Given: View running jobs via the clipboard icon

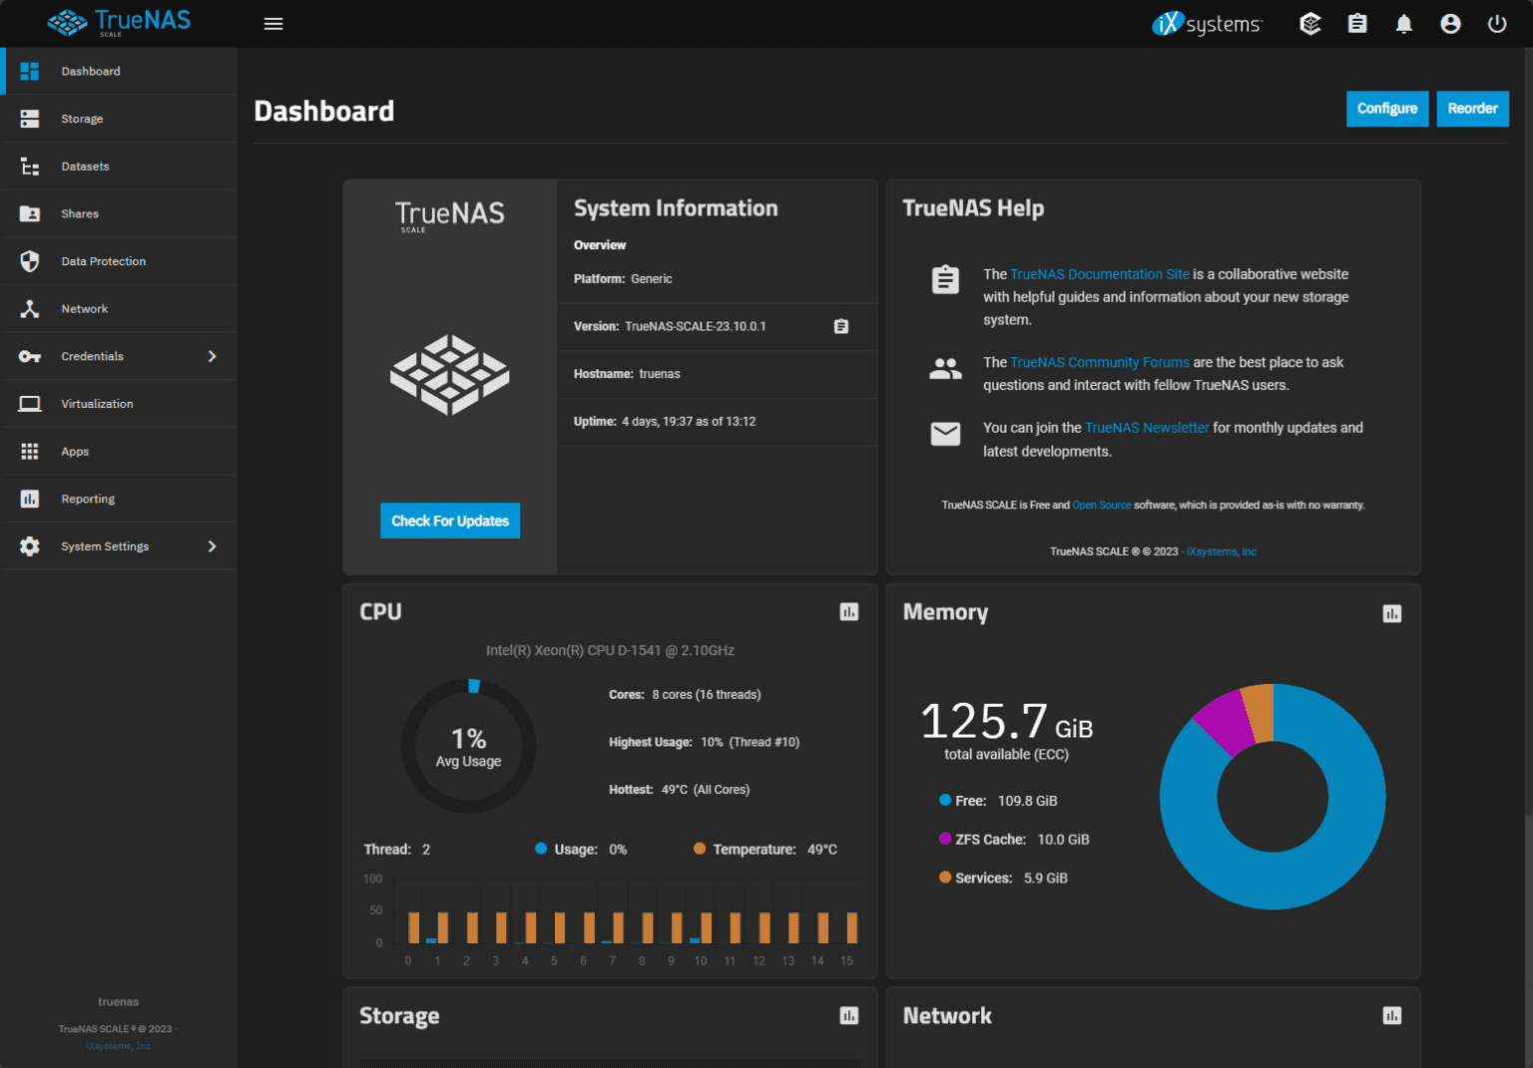Looking at the screenshot, I should coord(1356,23).
